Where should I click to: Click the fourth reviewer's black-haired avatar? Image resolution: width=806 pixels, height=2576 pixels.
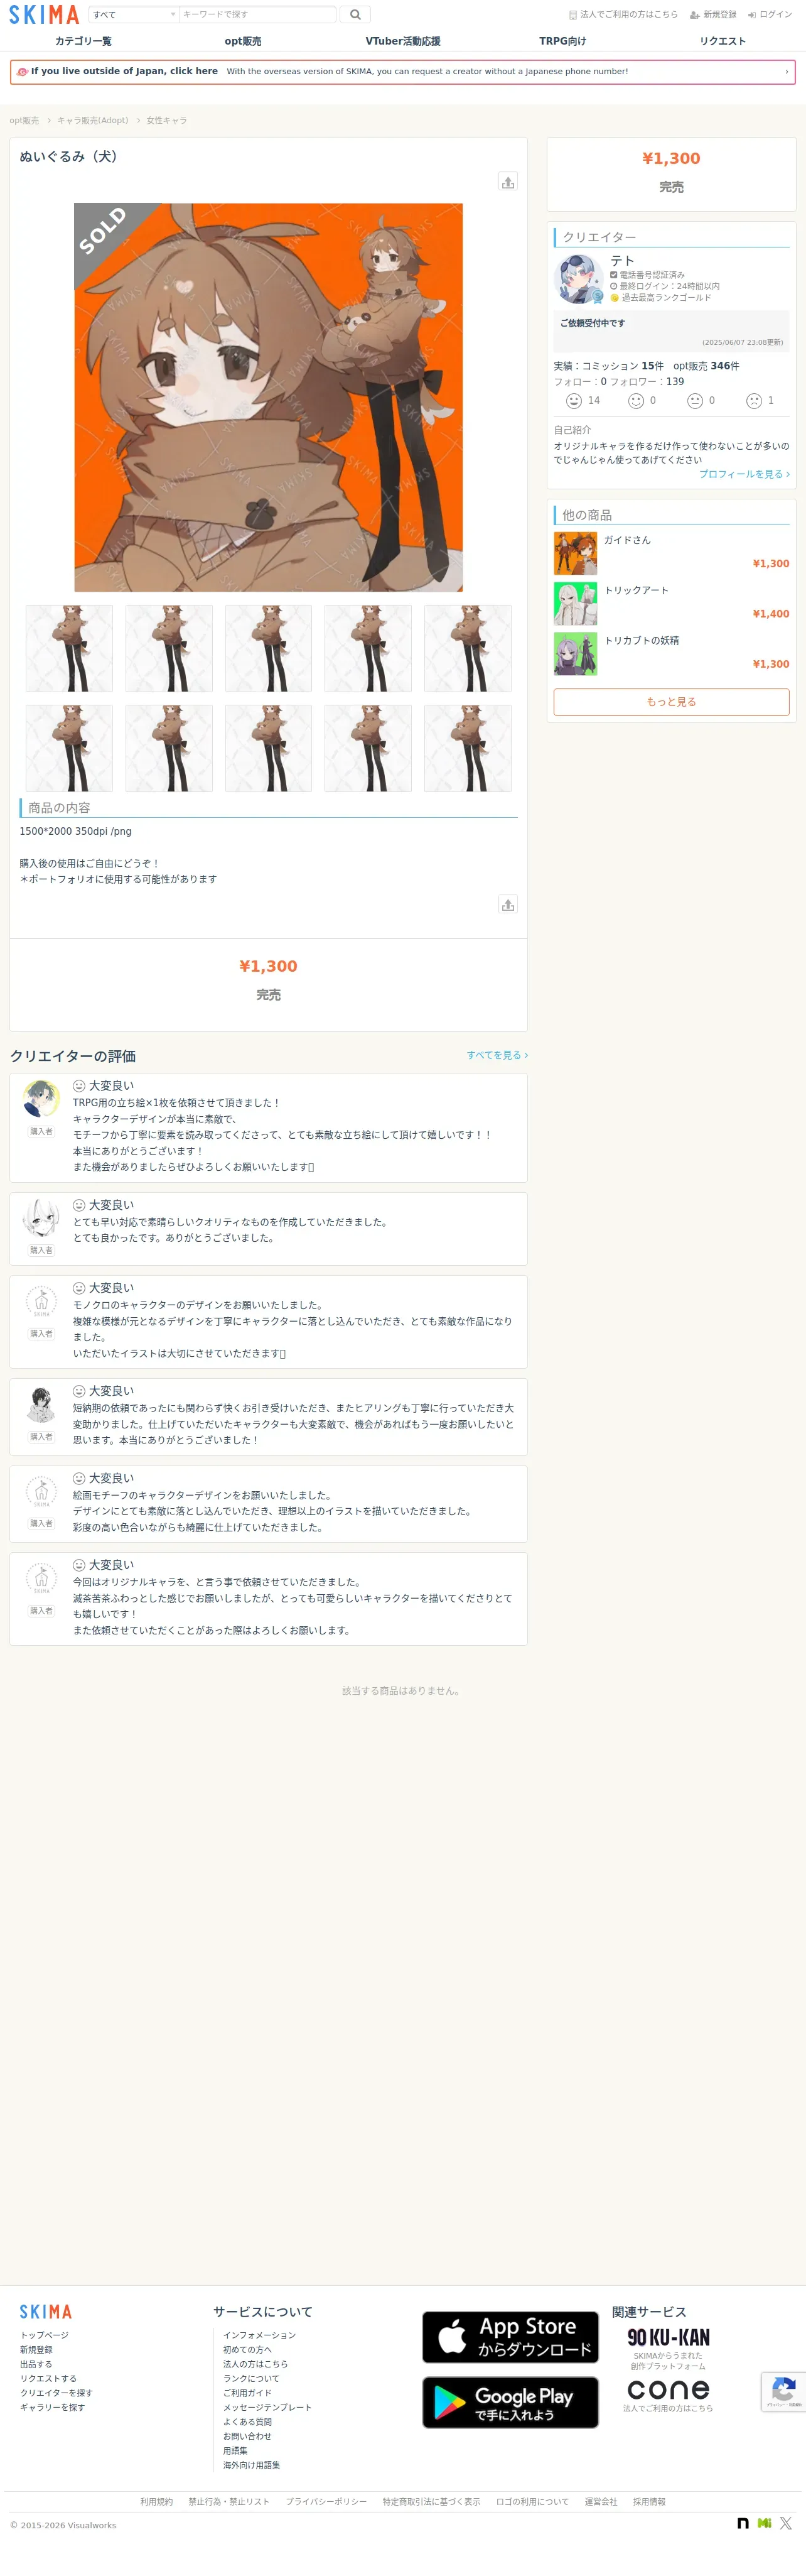pyautogui.click(x=41, y=1404)
